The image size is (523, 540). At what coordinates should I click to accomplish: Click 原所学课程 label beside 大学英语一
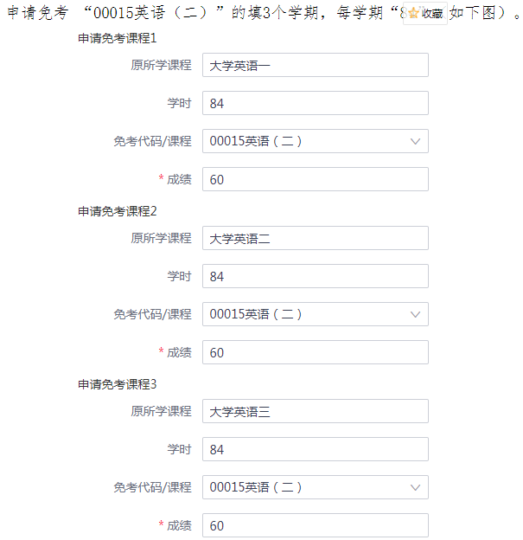coord(161,65)
